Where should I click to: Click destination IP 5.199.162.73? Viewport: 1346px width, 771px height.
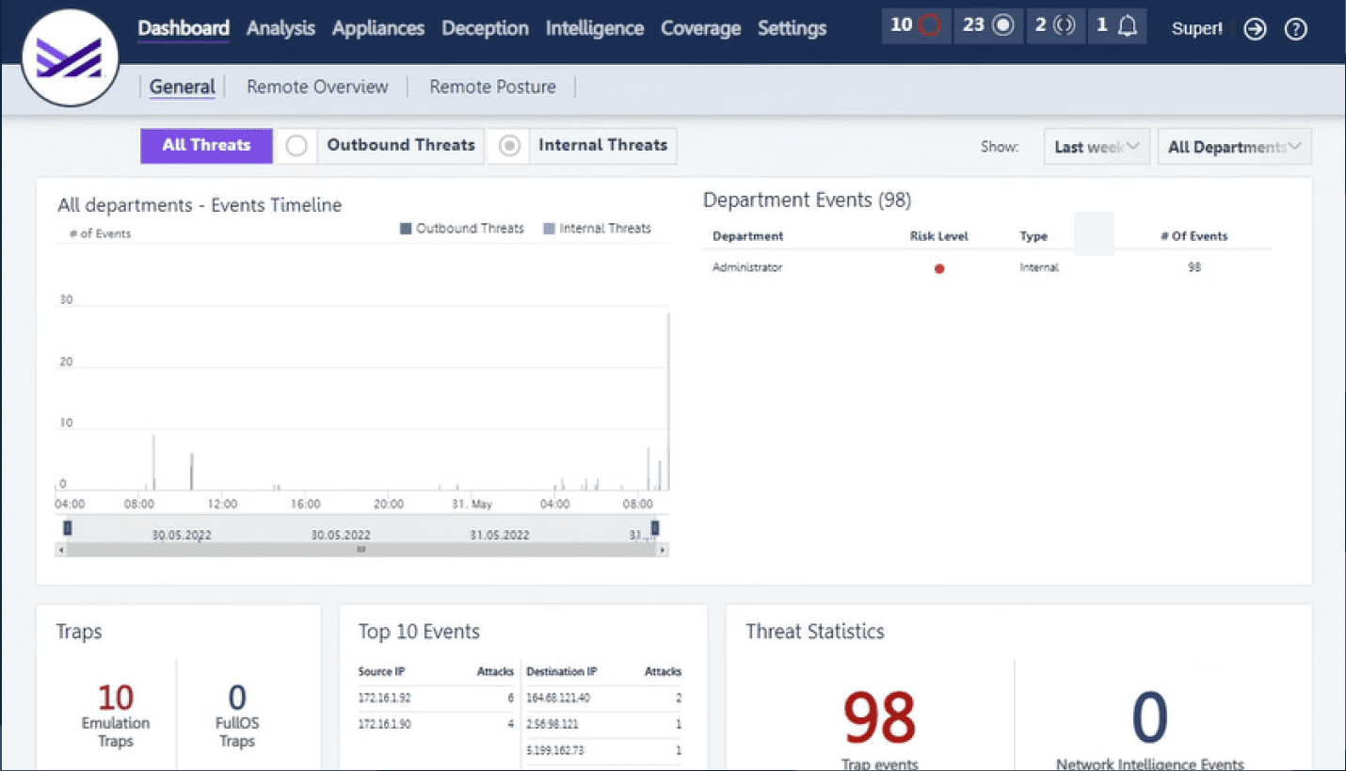pyautogui.click(x=555, y=751)
